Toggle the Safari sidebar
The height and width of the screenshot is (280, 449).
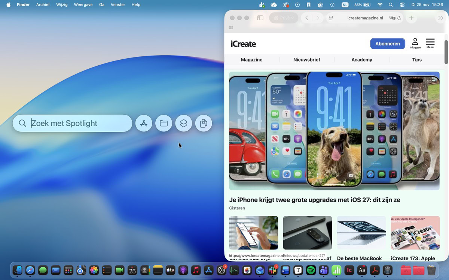tap(260, 18)
